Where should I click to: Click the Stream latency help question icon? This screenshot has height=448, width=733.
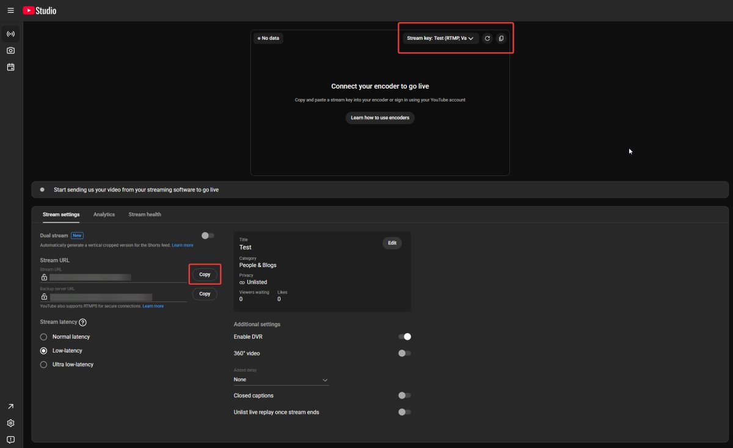click(83, 322)
